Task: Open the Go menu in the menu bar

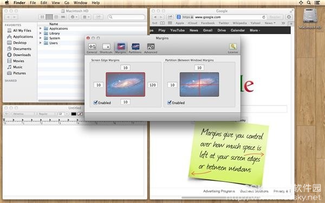Action: 67,3
